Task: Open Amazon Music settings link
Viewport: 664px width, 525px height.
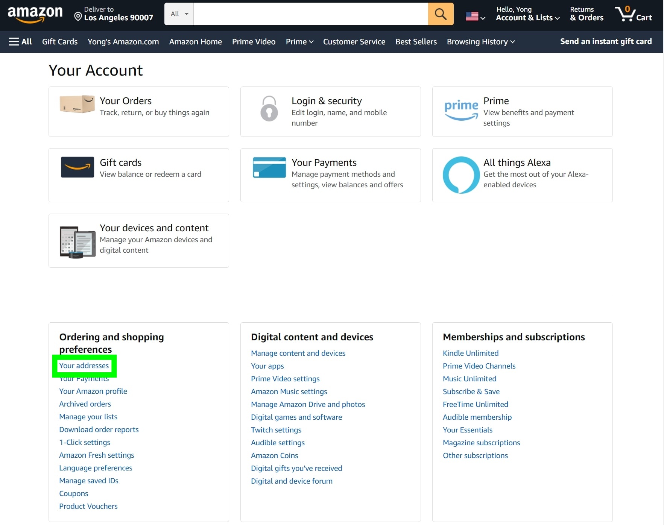Action: click(289, 391)
